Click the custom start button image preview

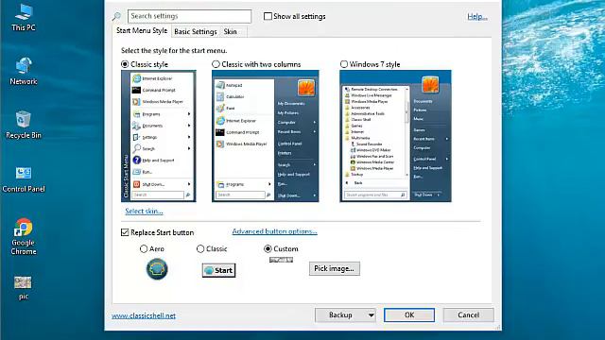pyautogui.click(x=281, y=260)
